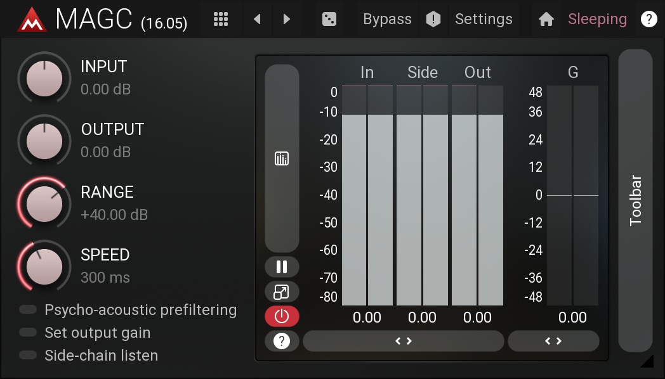
Task: Open Settings menu
Action: [484, 19]
